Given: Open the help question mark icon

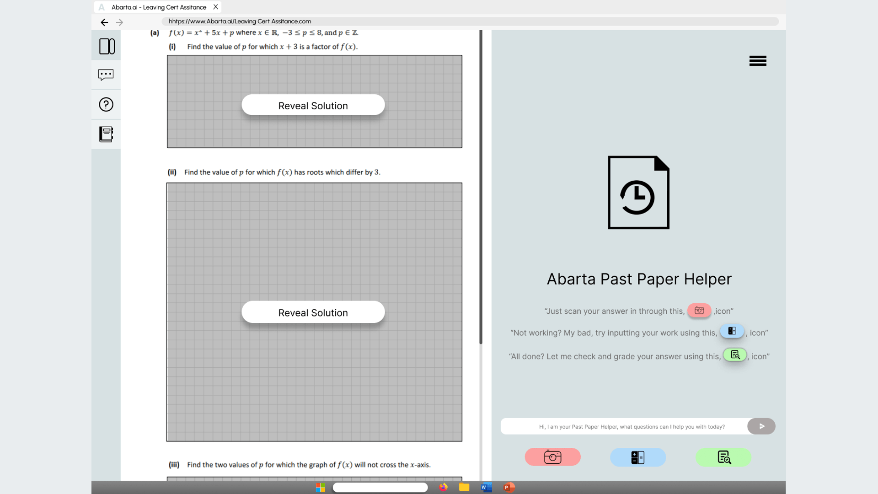Looking at the screenshot, I should coord(106,104).
